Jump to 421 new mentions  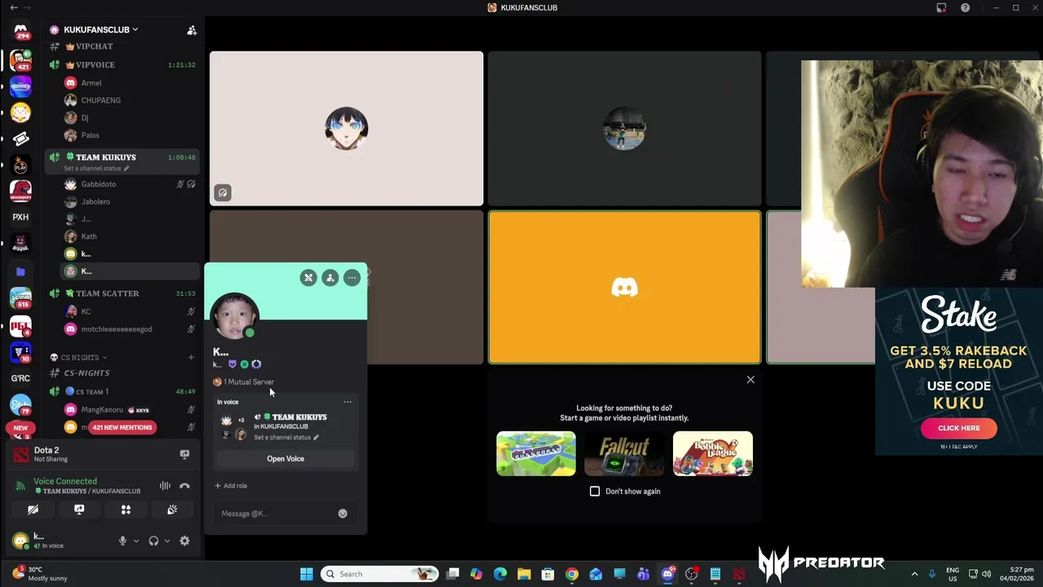[121, 427]
